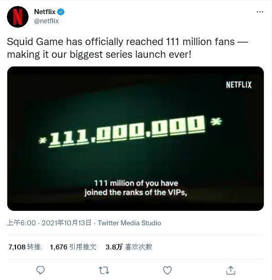Click the @netflix handle

[46, 21]
